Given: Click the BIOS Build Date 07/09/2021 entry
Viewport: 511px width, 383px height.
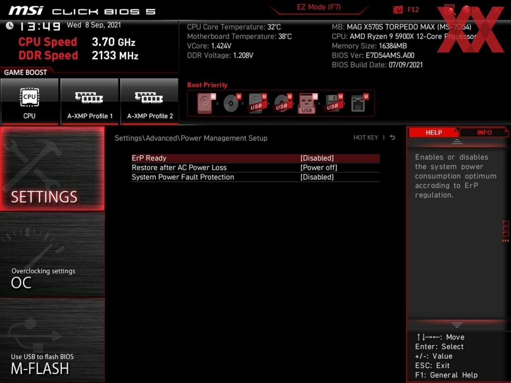Looking at the screenshot, I should coord(377,65).
